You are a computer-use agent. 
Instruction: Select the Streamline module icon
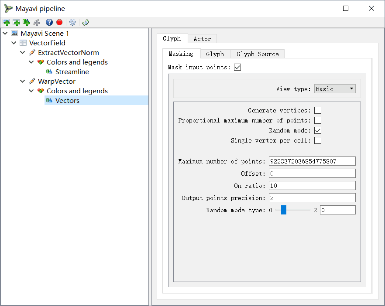tap(49, 71)
